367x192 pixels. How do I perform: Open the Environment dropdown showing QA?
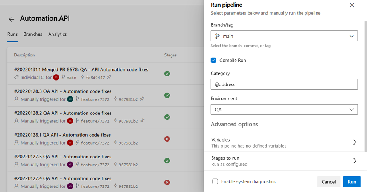tap(284, 110)
